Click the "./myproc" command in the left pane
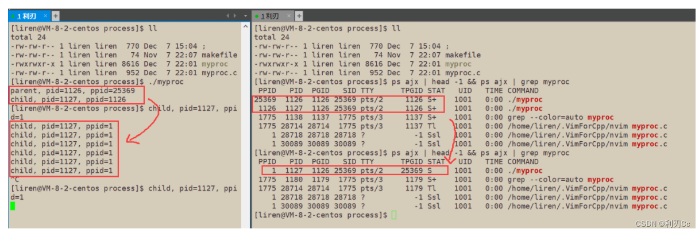Image resolution: width=699 pixels, height=233 pixels. point(167,81)
